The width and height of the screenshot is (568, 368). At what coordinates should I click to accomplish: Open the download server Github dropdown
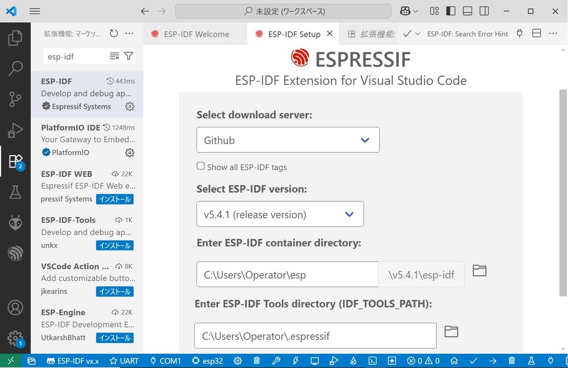coord(287,140)
